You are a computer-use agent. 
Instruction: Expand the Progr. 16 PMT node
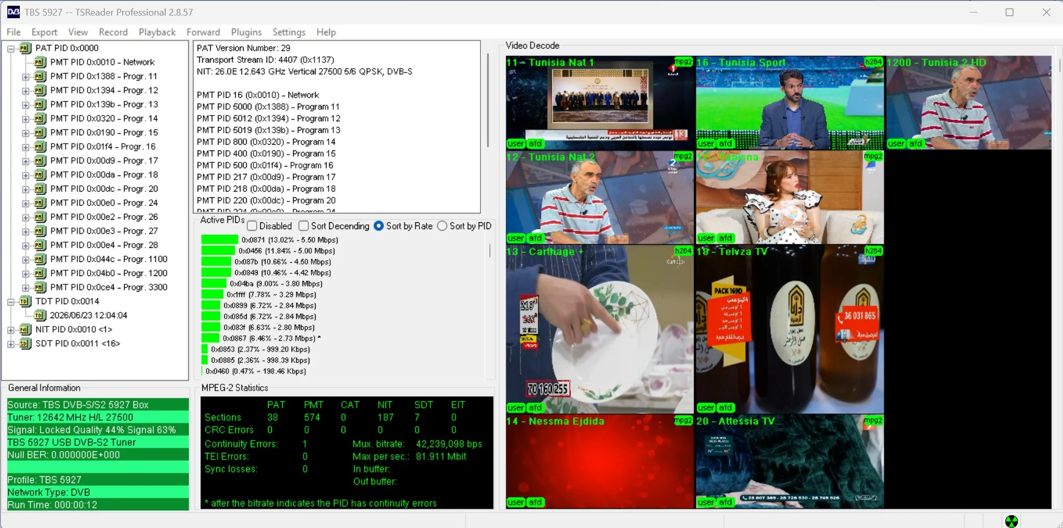26,147
